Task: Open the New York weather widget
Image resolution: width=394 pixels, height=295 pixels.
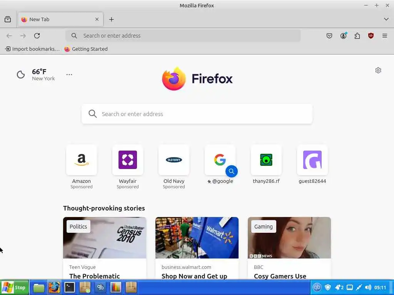Action: point(36,75)
